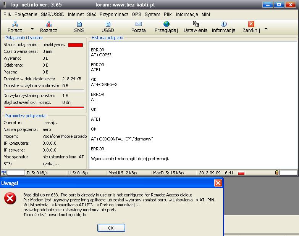This screenshot has width=299, height=236.
Task: Open the SMS toolbar icon
Action: pos(79,24)
